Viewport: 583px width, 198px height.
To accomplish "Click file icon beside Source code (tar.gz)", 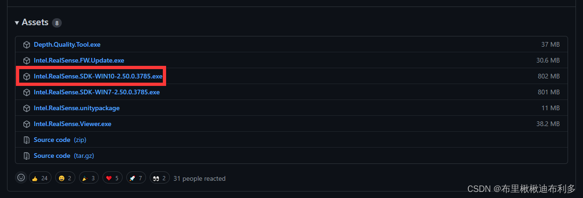I will [x=26, y=156].
